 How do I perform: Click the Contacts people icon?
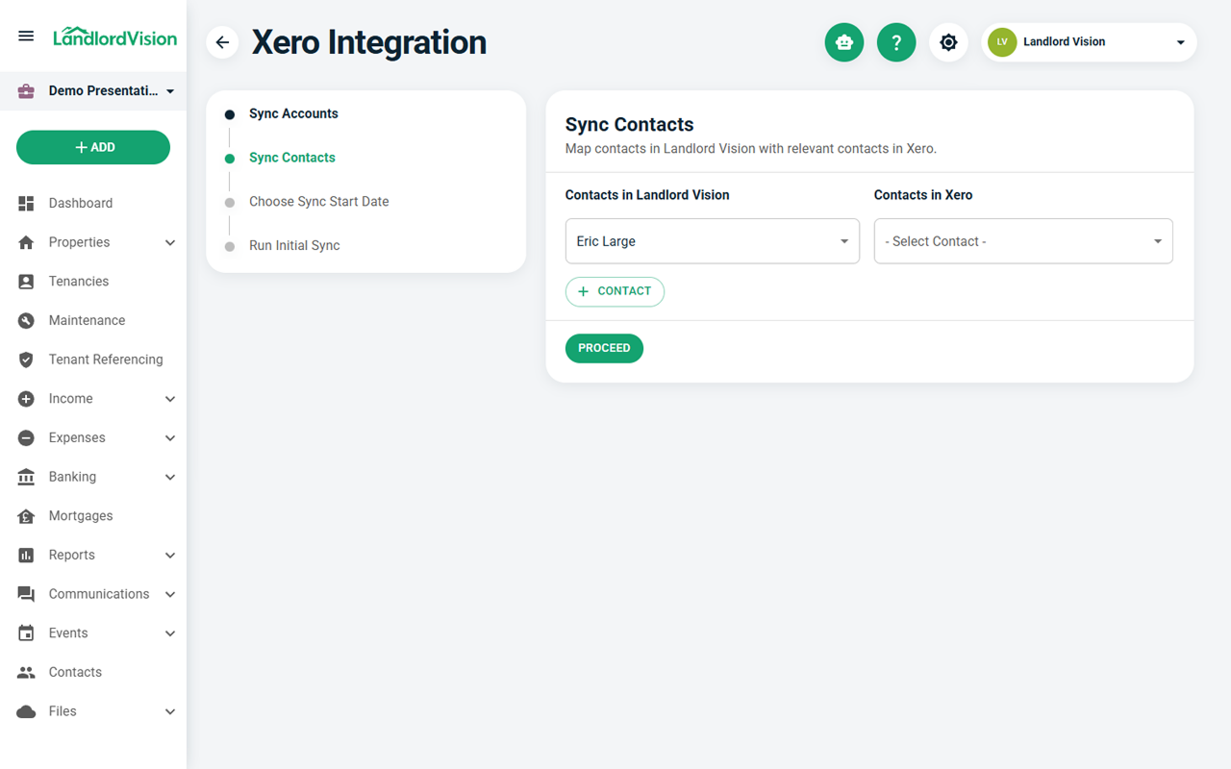[x=26, y=672]
